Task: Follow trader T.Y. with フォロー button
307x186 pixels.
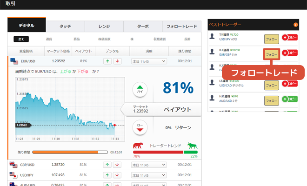Action: pyautogui.click(x=272, y=39)
